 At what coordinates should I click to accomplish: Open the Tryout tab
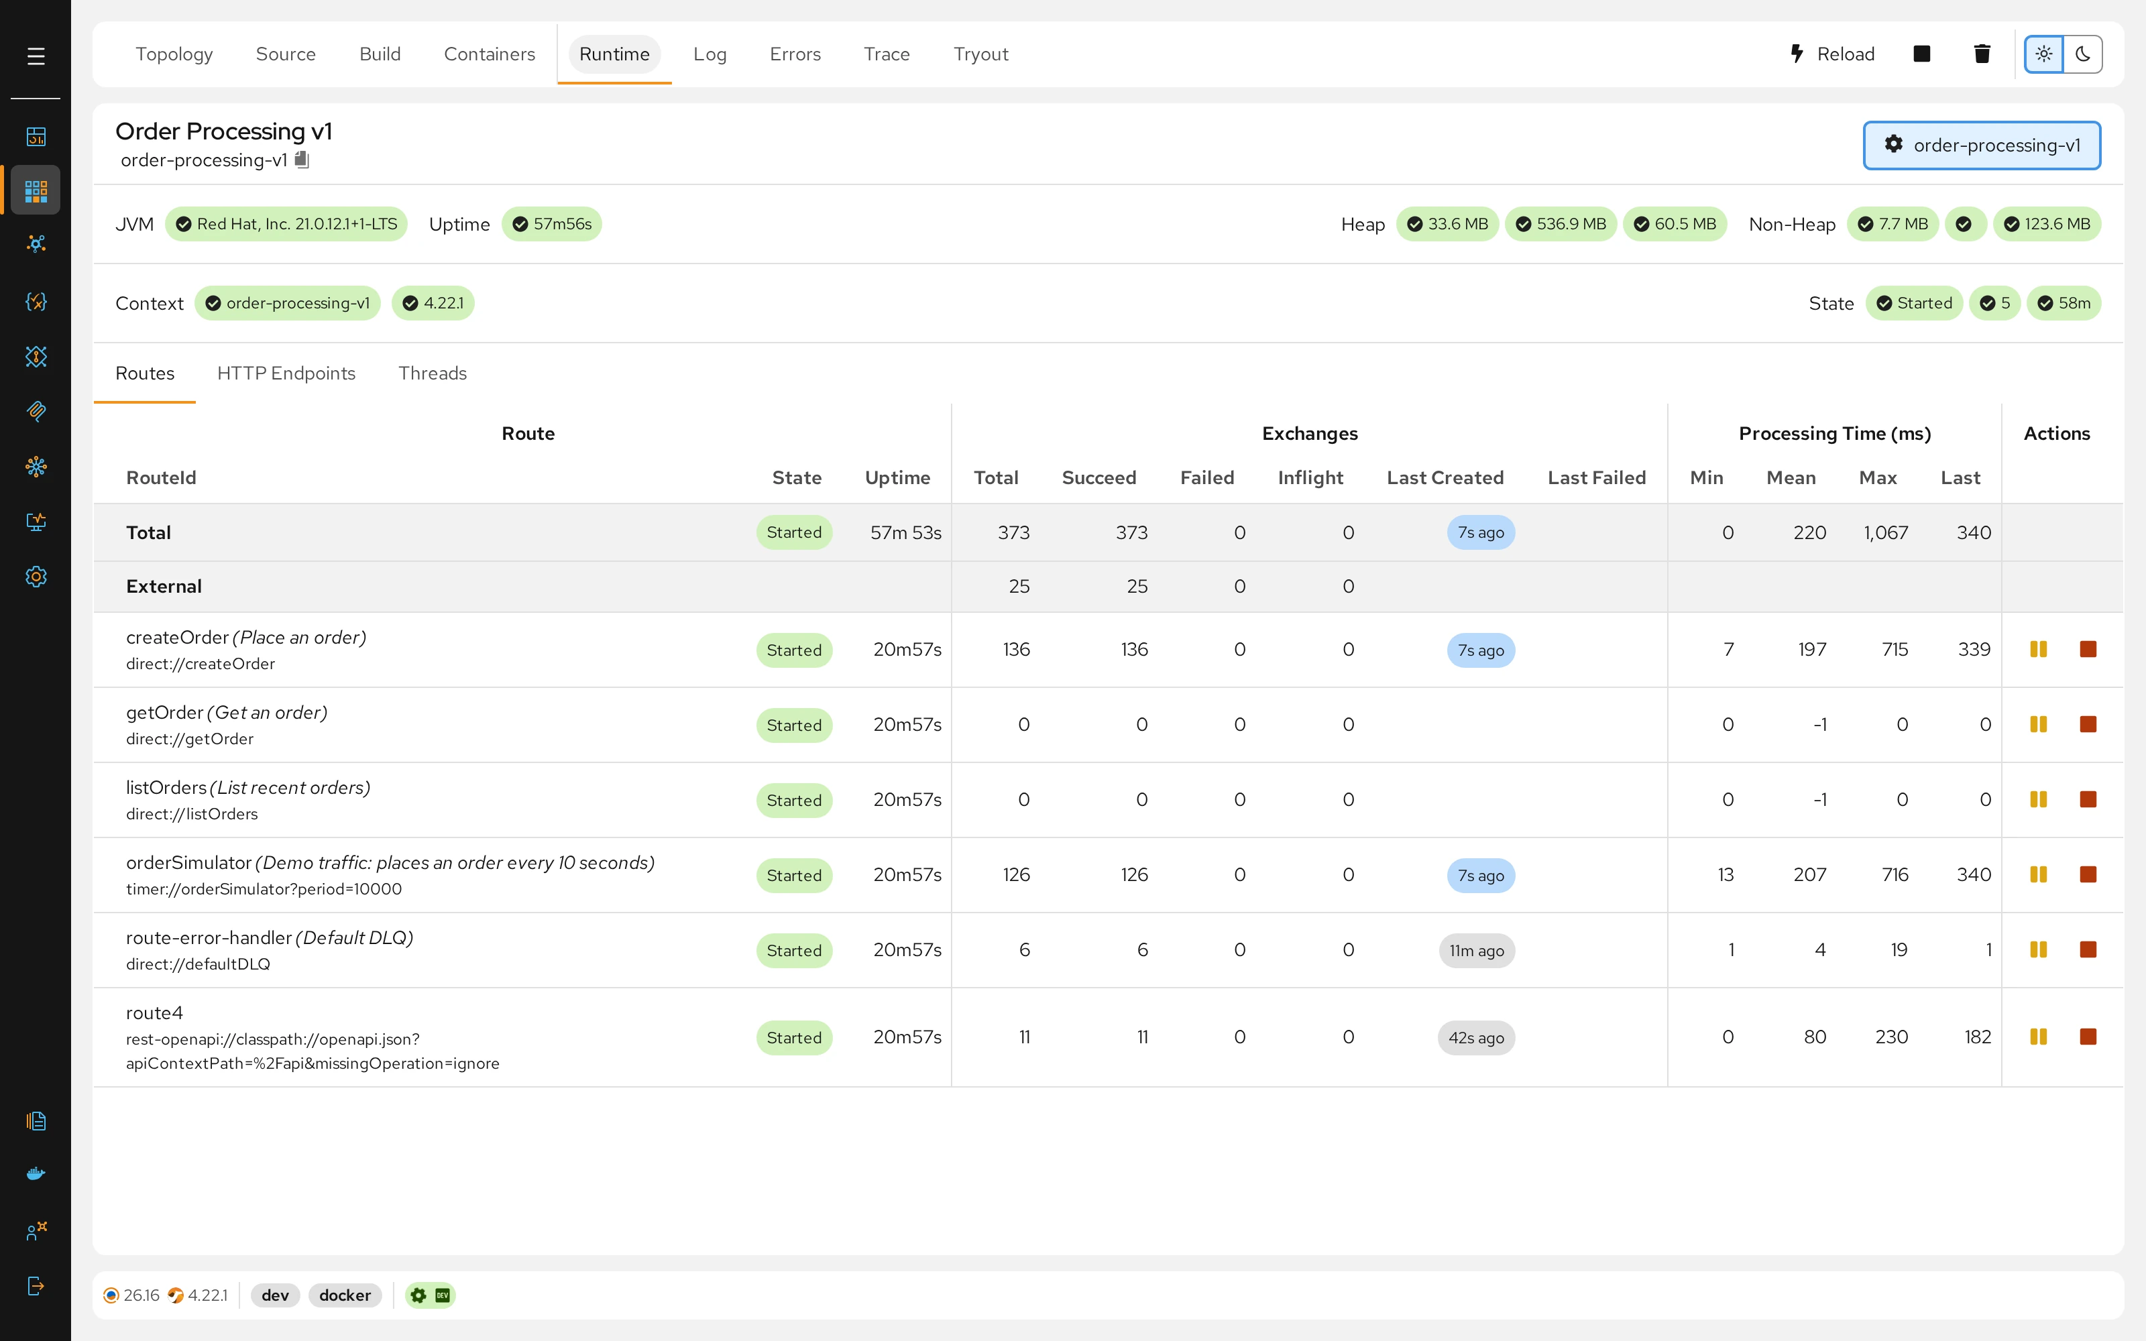(x=980, y=54)
